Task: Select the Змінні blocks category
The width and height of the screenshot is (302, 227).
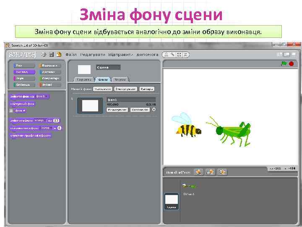Action: click(50, 85)
